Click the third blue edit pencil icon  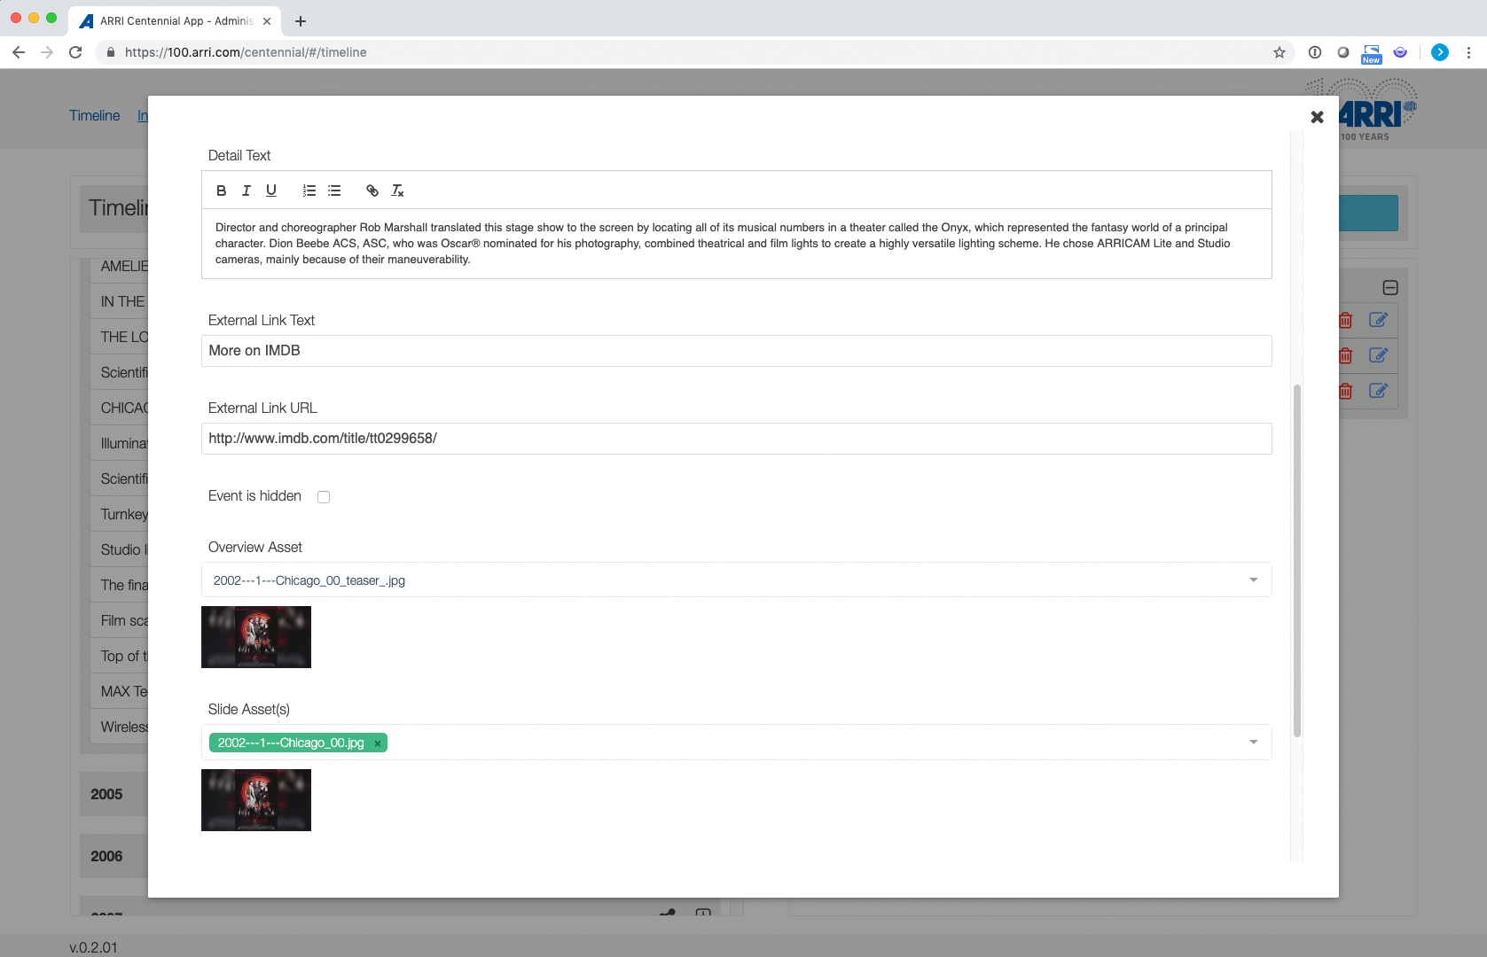pos(1378,391)
